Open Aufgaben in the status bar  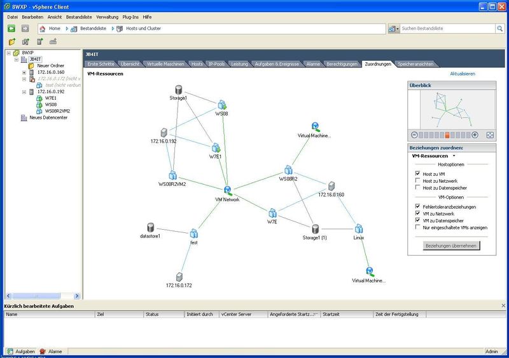click(x=22, y=351)
